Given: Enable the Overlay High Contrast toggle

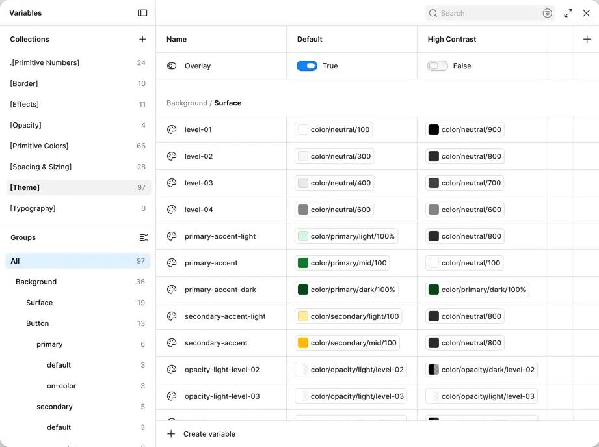Looking at the screenshot, I should pyautogui.click(x=438, y=66).
